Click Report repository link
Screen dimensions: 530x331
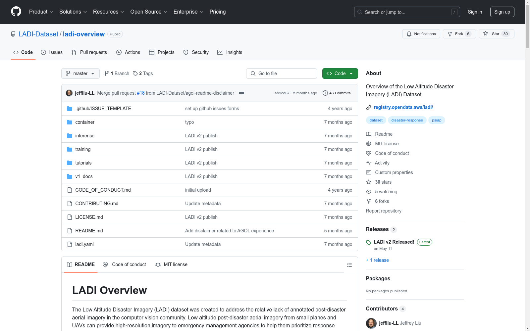[x=384, y=211]
